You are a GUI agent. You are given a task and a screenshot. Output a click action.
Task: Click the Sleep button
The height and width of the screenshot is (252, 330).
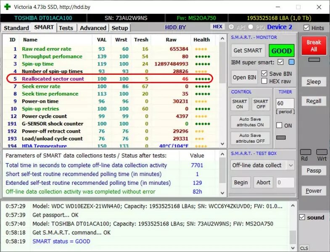pyautogui.click(x=314, y=81)
